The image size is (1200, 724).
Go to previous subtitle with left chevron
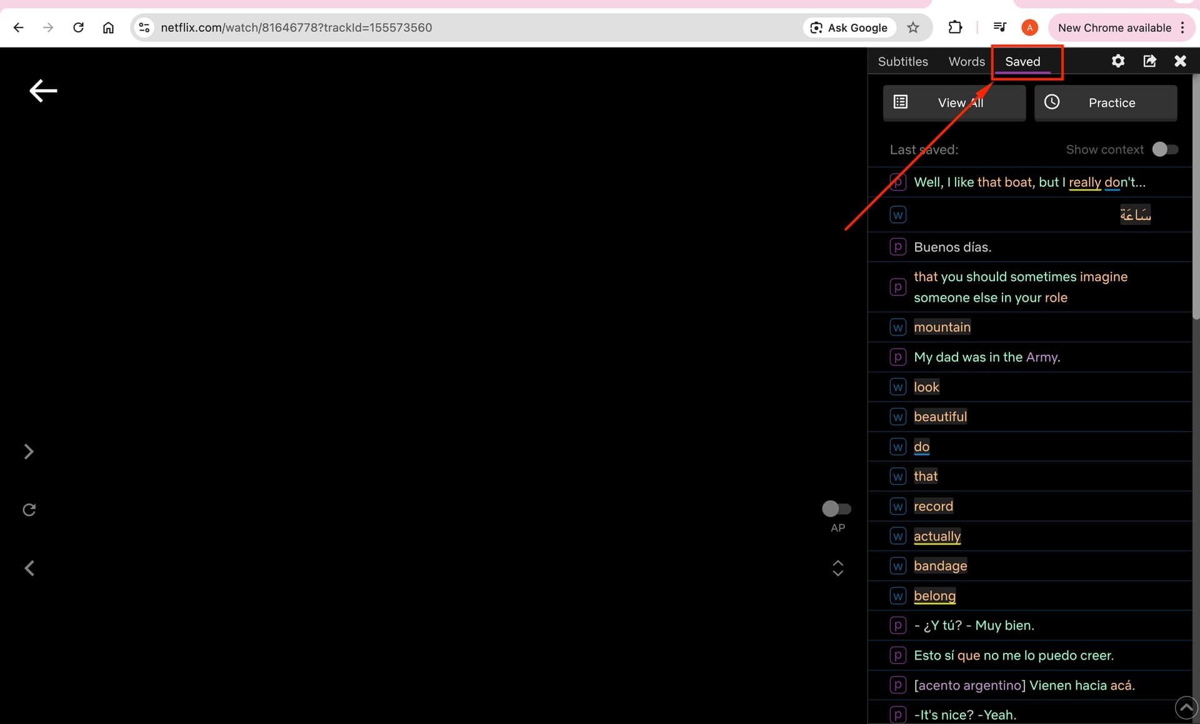pos(29,568)
